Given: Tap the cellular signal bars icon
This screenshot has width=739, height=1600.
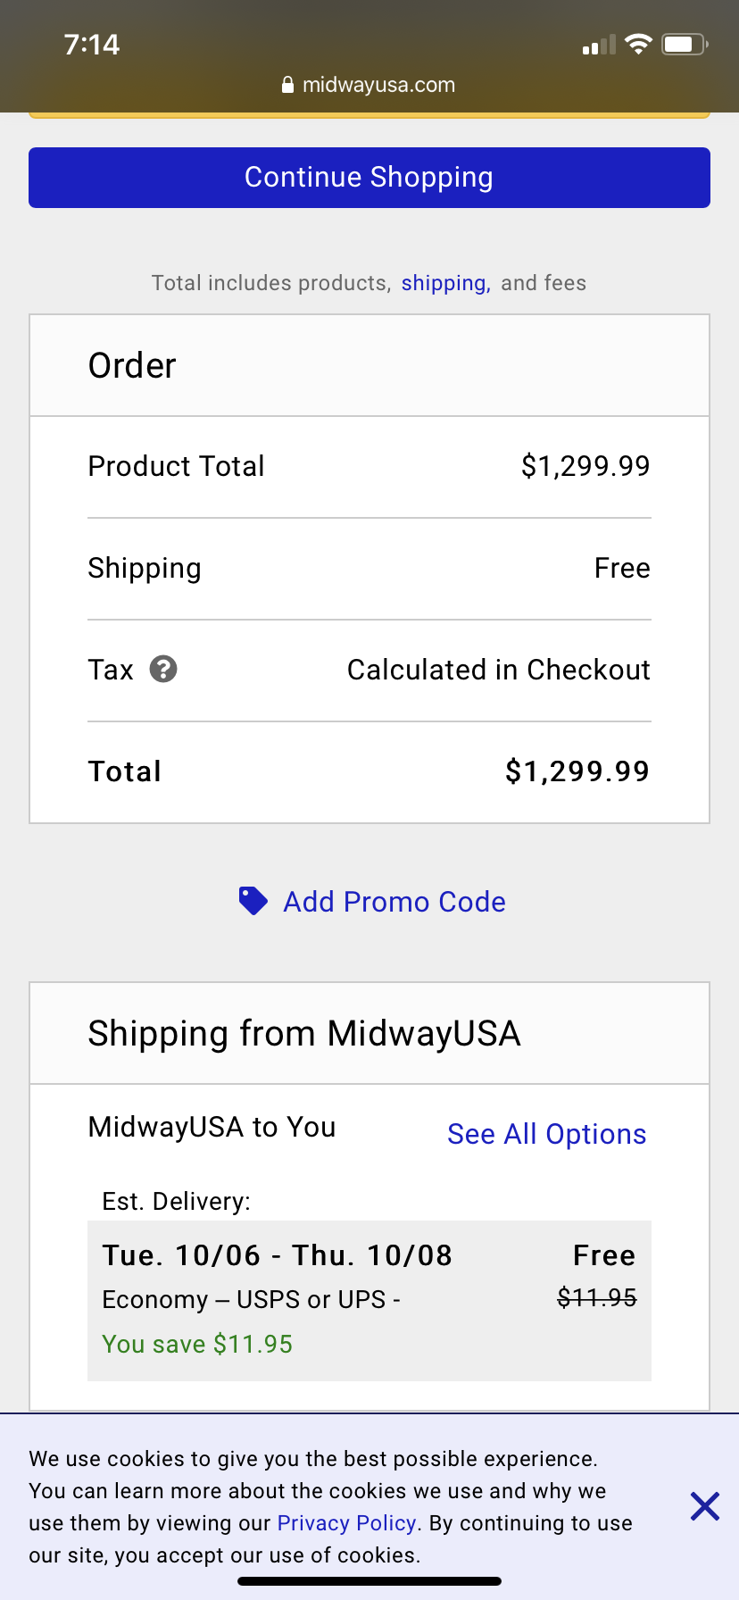Looking at the screenshot, I should (599, 45).
